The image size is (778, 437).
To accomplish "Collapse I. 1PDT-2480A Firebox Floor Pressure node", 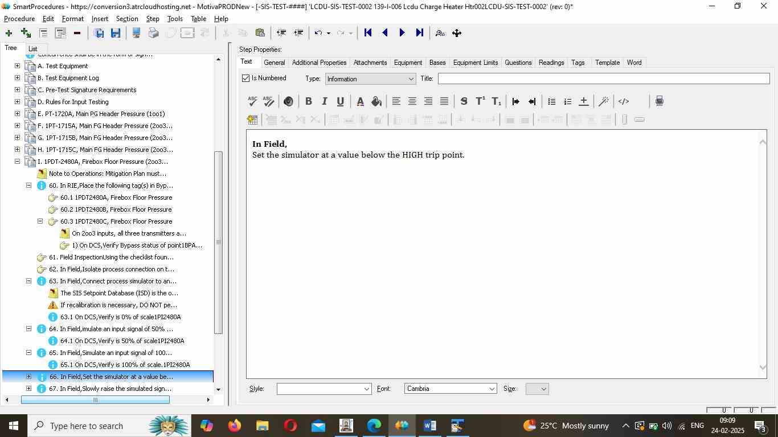I will [x=17, y=162].
